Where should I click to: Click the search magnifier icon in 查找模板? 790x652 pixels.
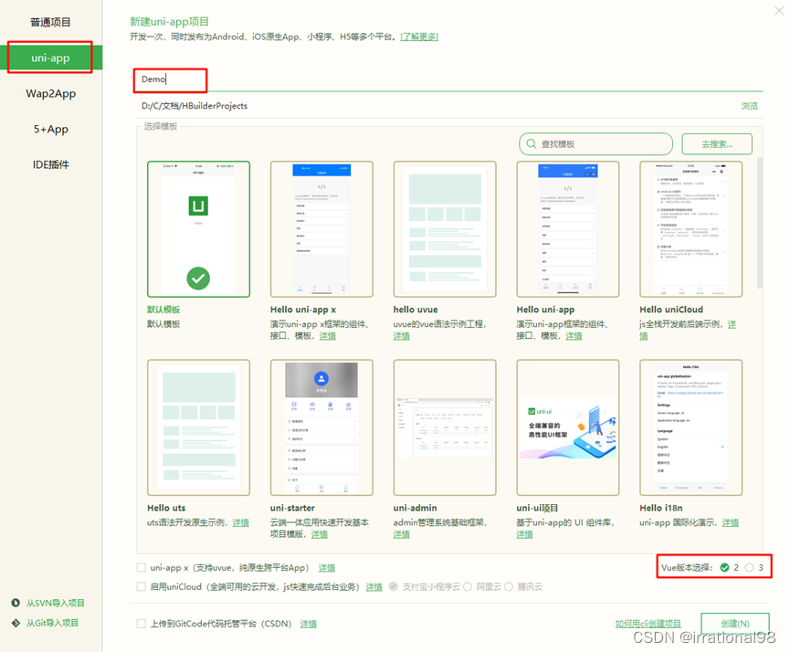click(531, 144)
